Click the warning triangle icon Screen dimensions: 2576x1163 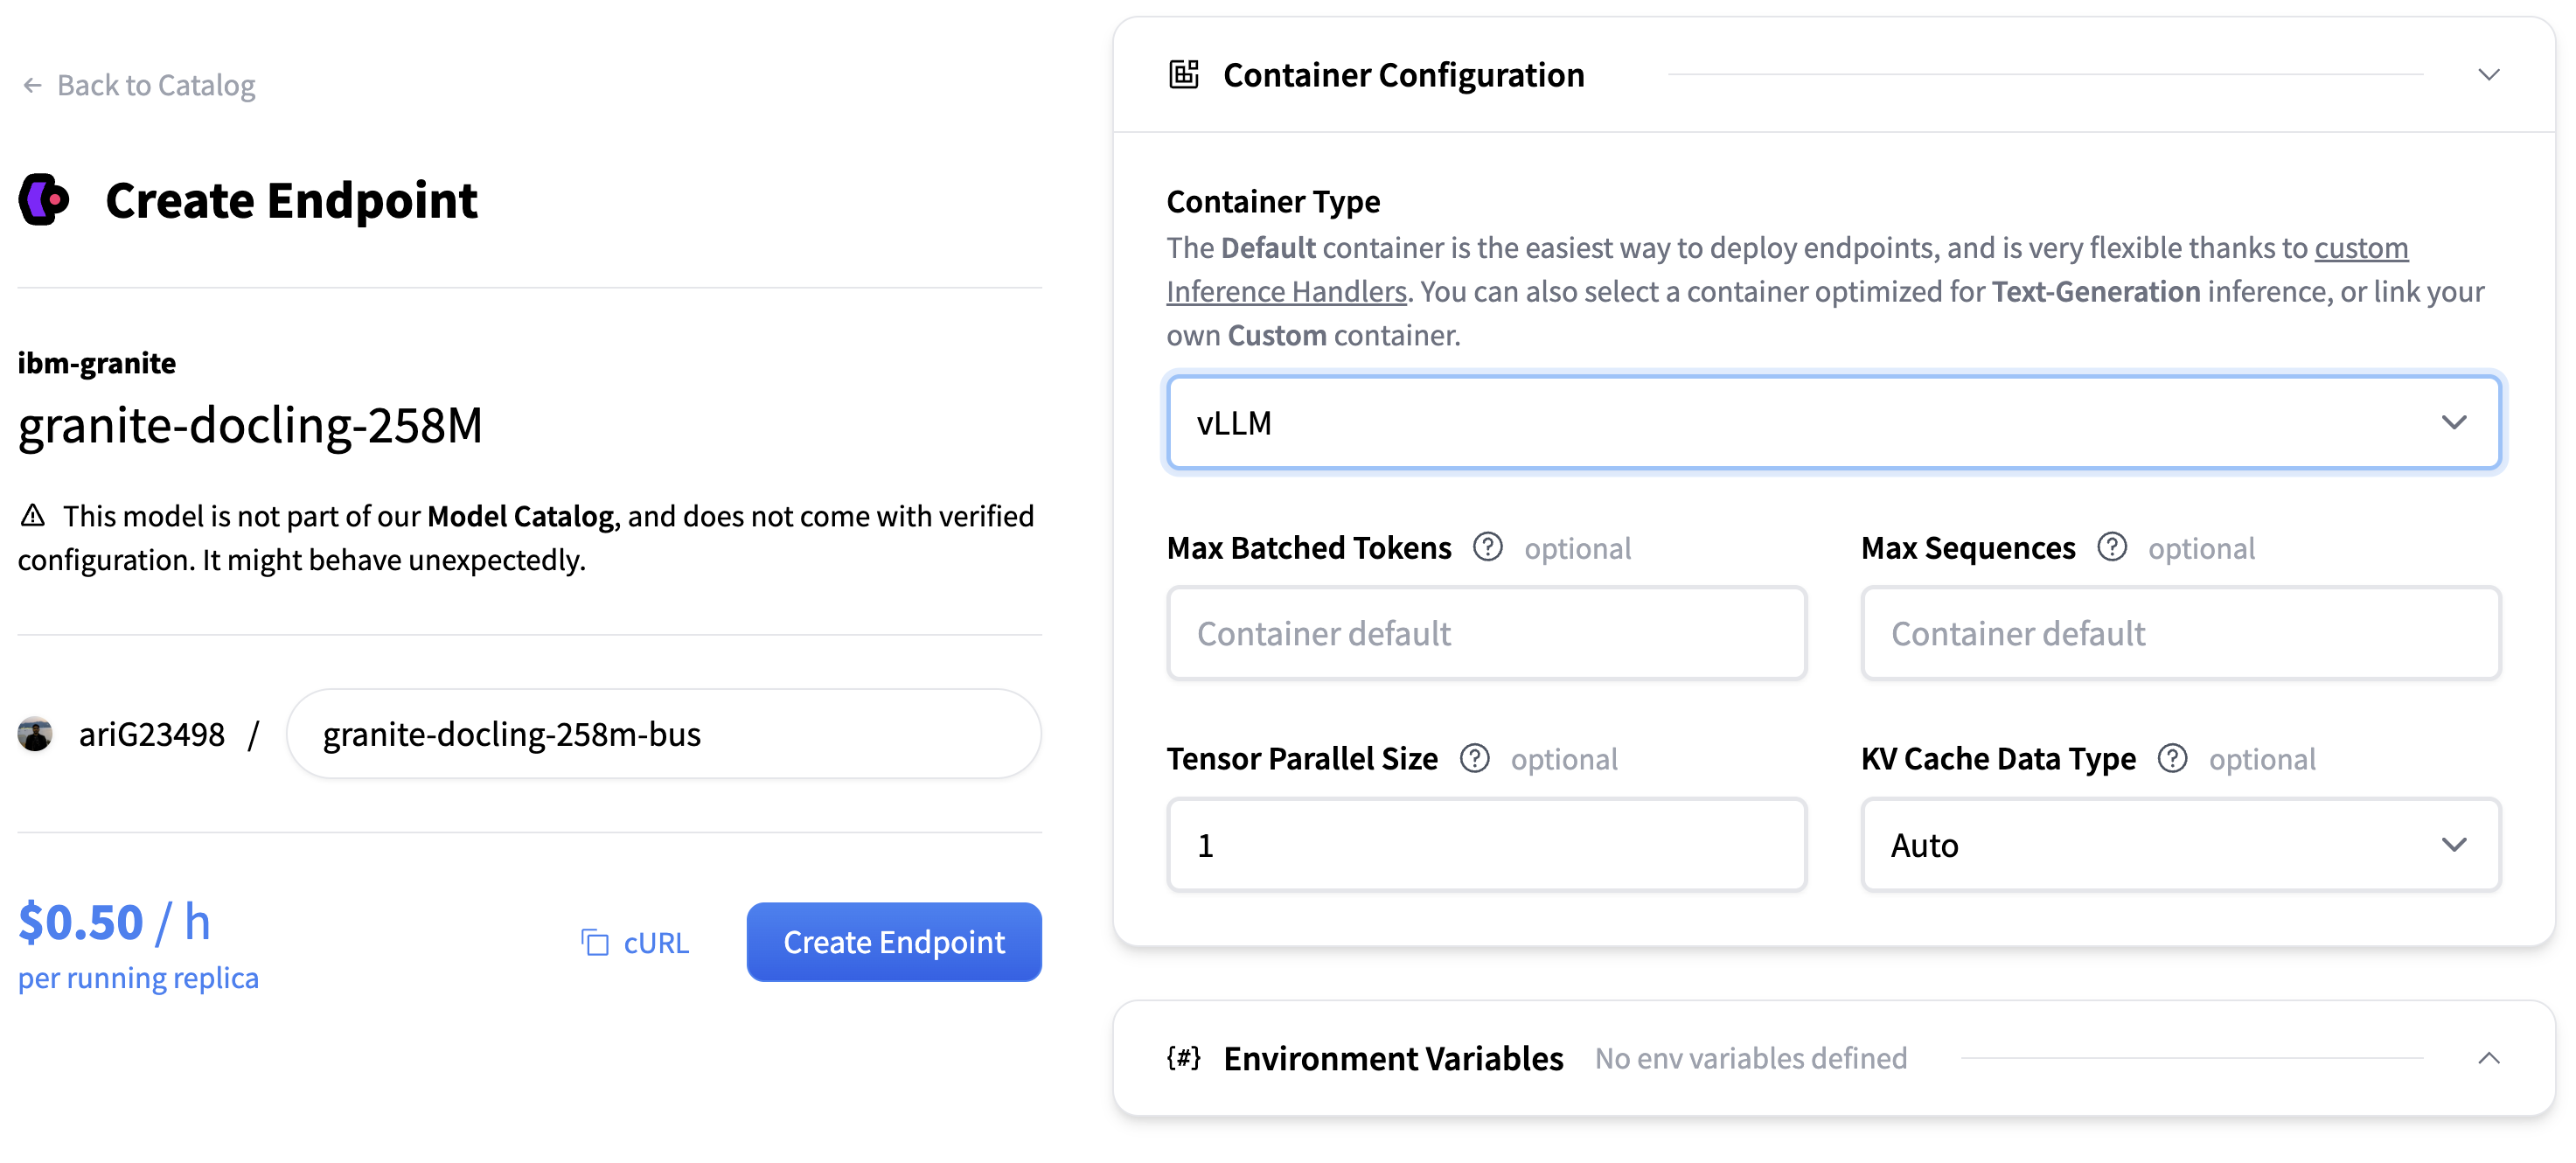[33, 516]
